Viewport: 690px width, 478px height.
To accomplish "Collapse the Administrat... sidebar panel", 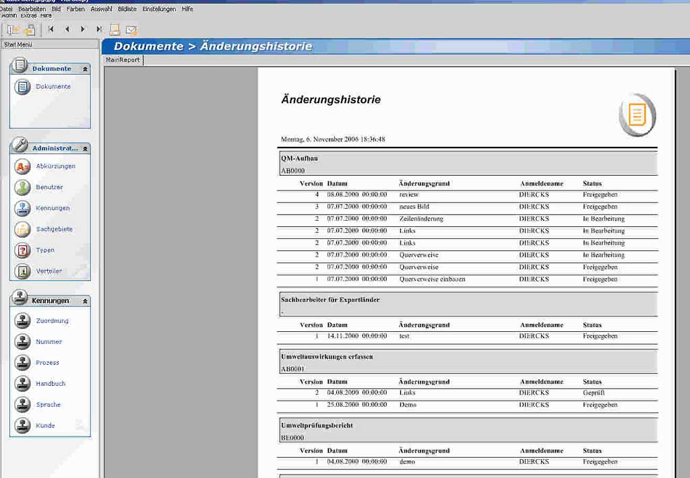I will pyautogui.click(x=85, y=149).
